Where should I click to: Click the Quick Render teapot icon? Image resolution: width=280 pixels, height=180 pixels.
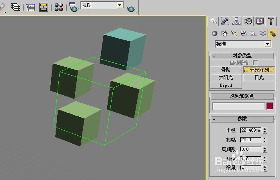click(131, 8)
